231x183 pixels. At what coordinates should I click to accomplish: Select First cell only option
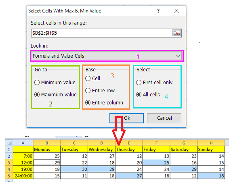(x=139, y=83)
